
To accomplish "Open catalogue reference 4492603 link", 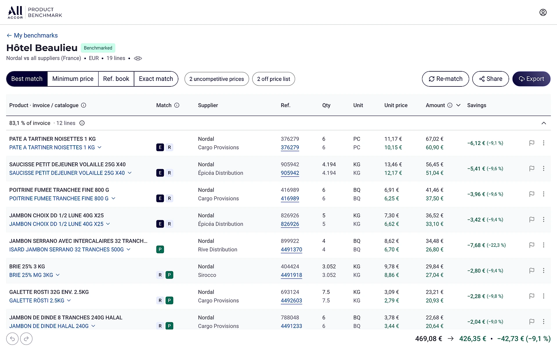I will (291, 300).
